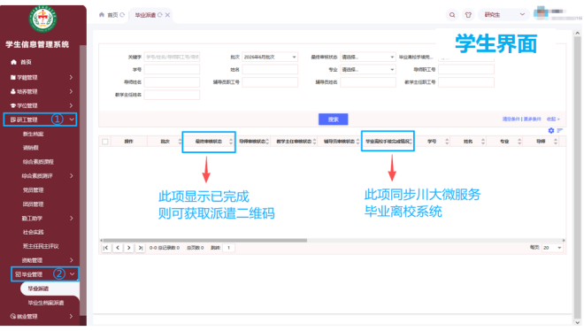This screenshot has width=584, height=331.
Task: Focus the 教学主任姓名 input field
Action: tap(172, 95)
